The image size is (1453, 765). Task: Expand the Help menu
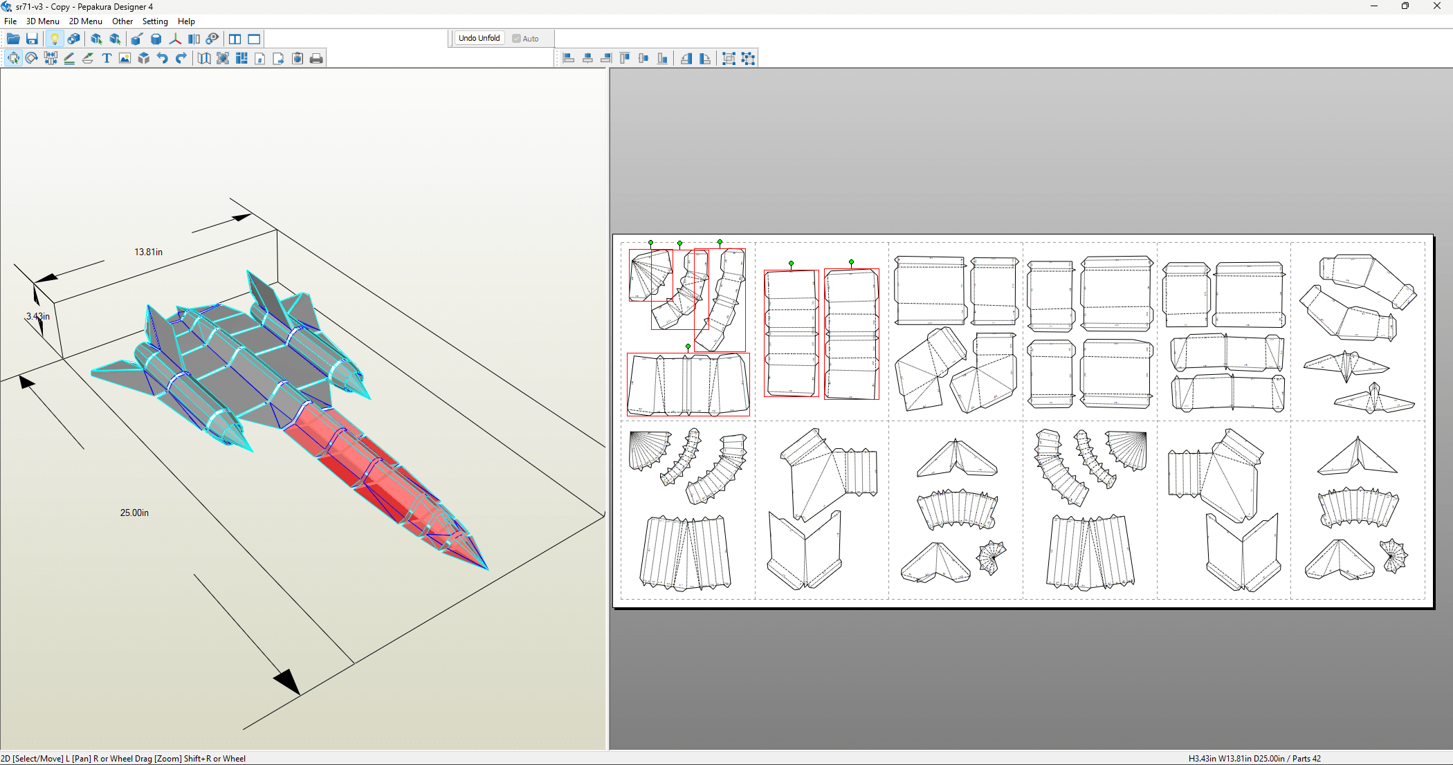coord(186,21)
